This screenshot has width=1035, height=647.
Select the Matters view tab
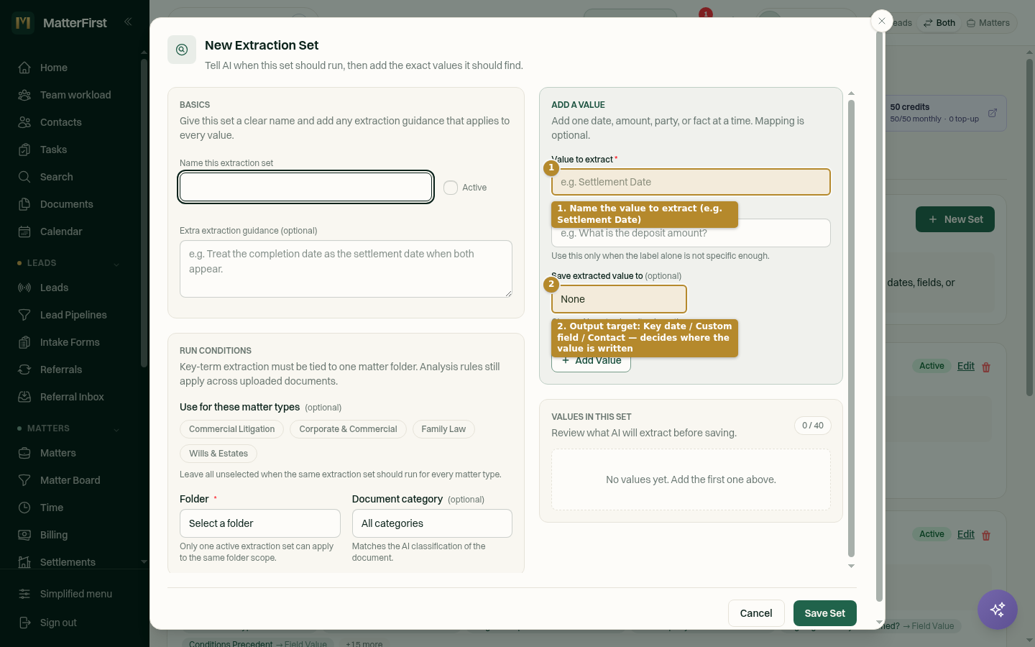pos(988,23)
